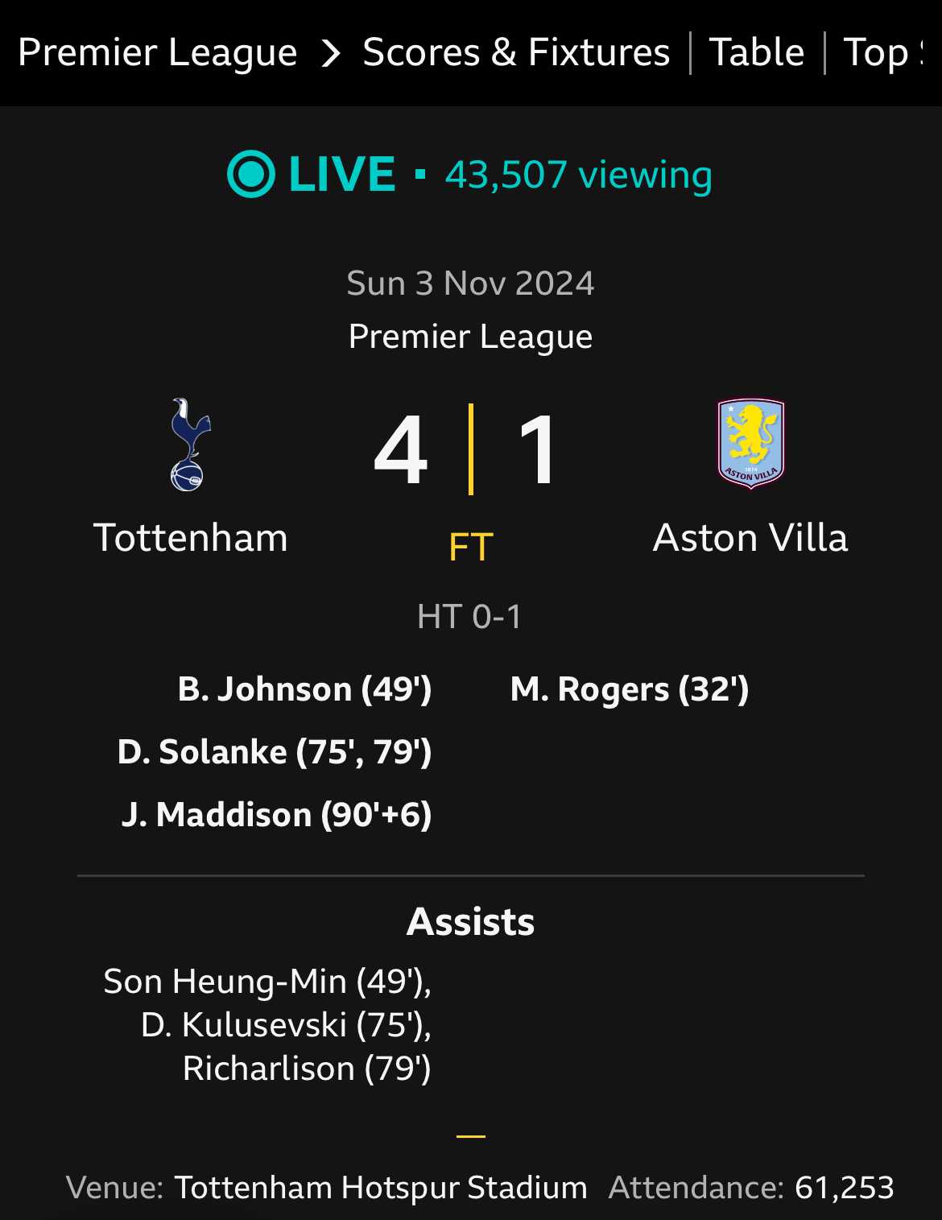
Task: Open the partially visible Top tab
Action: pos(883,53)
